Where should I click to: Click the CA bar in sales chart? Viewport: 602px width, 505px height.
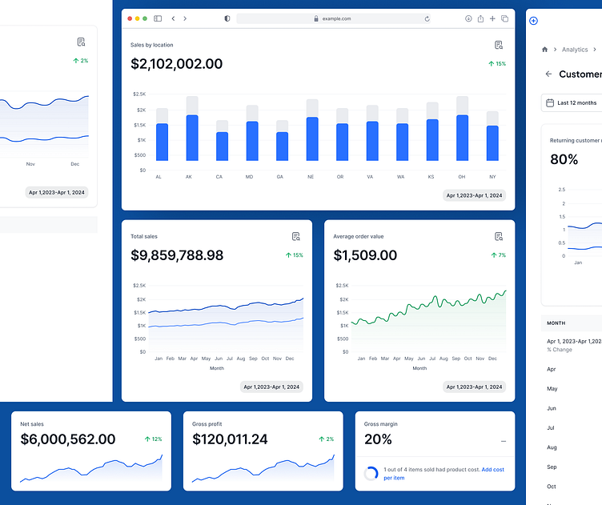click(223, 146)
